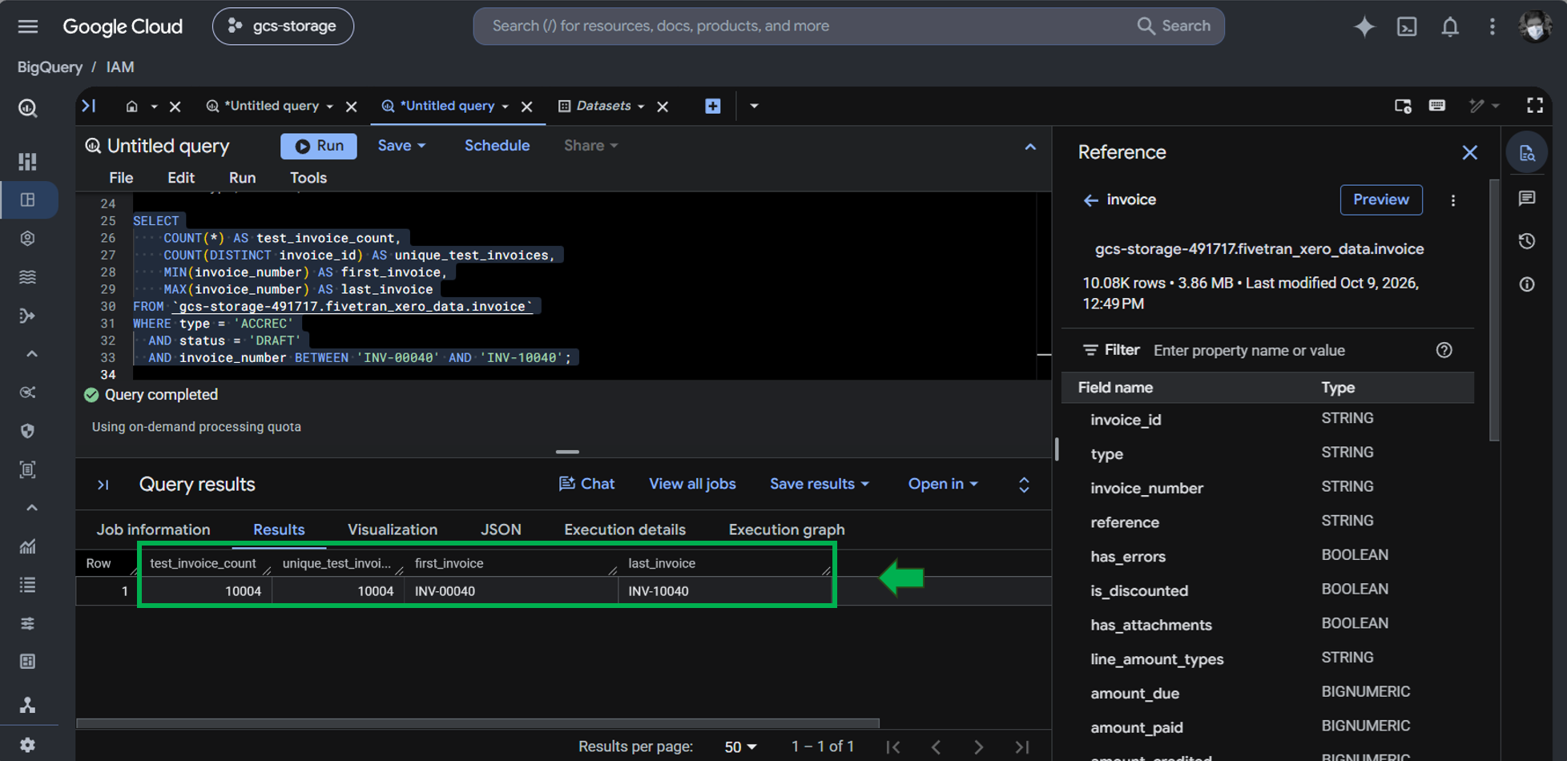Open the query history clock icon in right rail
The height and width of the screenshot is (761, 1567).
[1527, 241]
